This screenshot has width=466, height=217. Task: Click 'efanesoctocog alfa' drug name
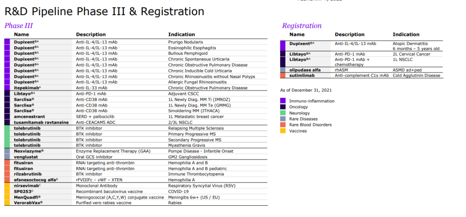[x=36, y=180]
